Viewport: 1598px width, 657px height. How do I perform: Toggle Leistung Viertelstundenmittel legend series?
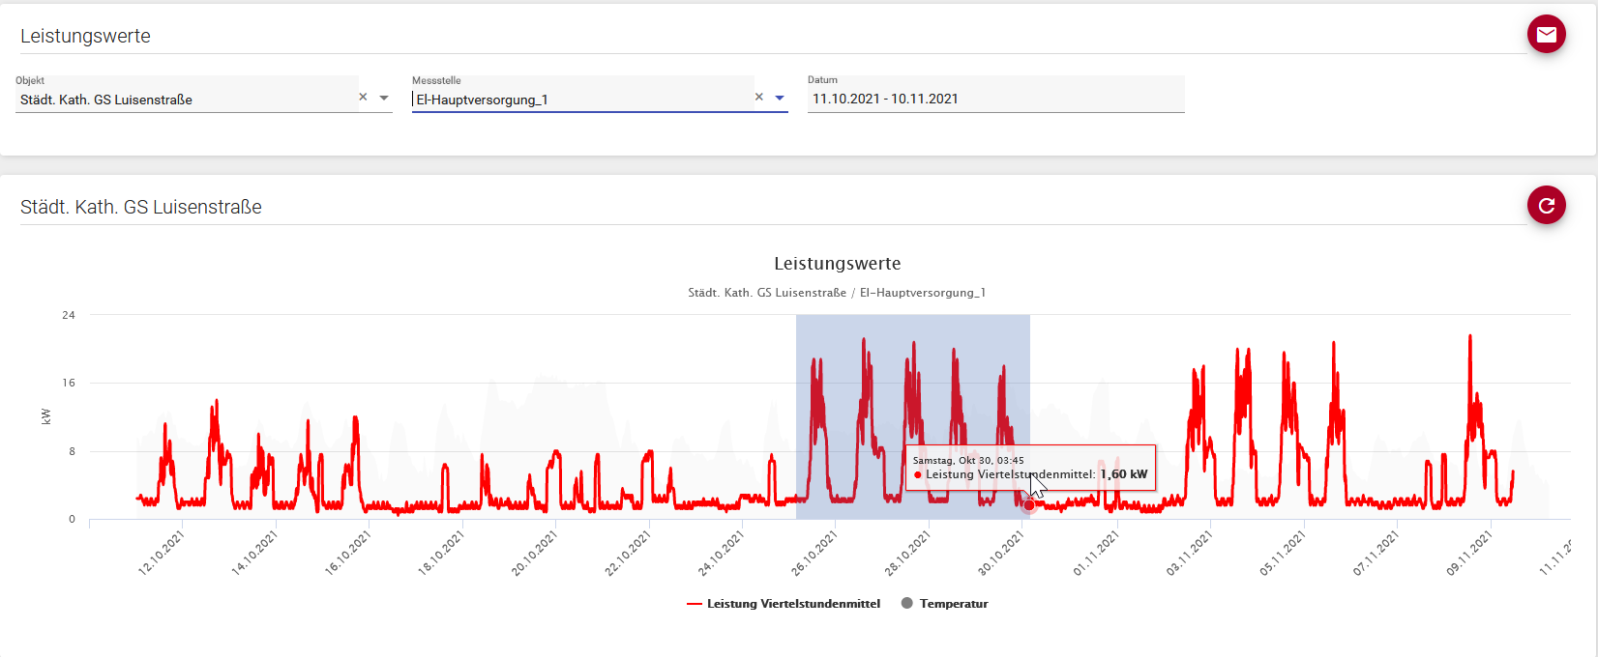[x=793, y=604]
